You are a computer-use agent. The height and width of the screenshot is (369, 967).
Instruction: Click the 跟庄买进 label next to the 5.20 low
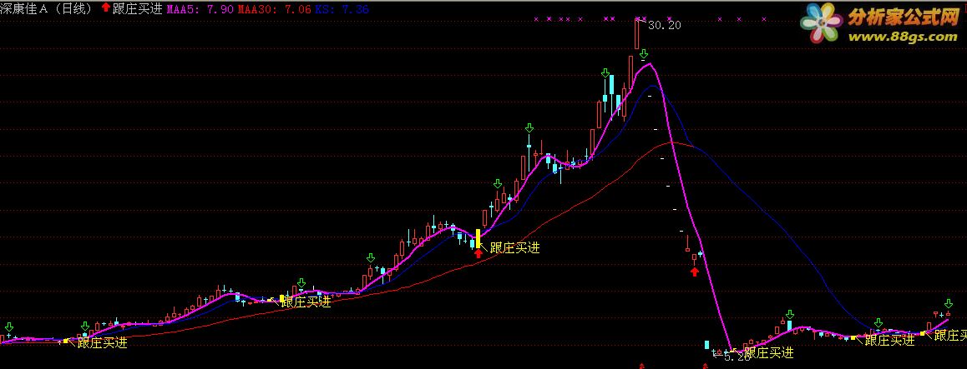[768, 353]
